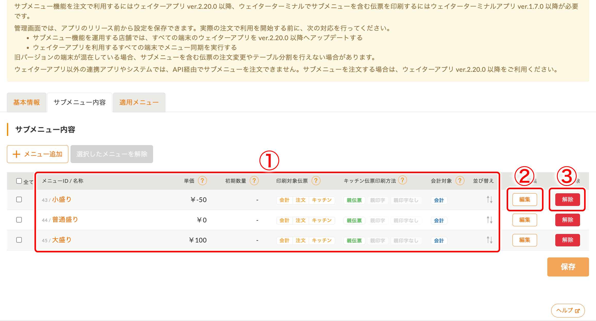Click 選択したメニューを解除 button

[112, 154]
